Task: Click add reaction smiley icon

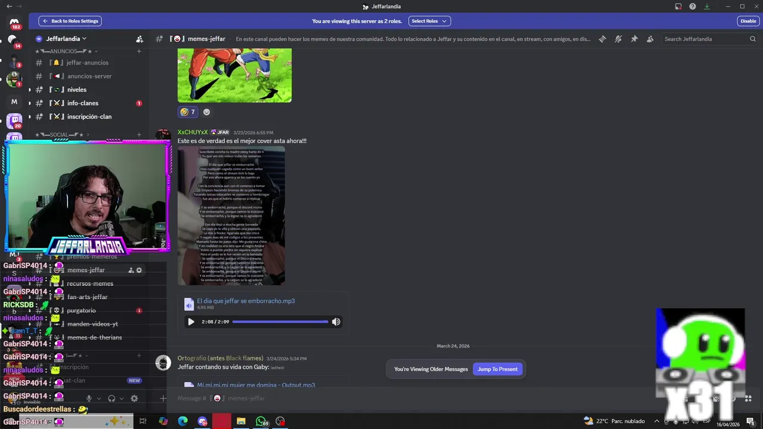Action: coord(207,112)
